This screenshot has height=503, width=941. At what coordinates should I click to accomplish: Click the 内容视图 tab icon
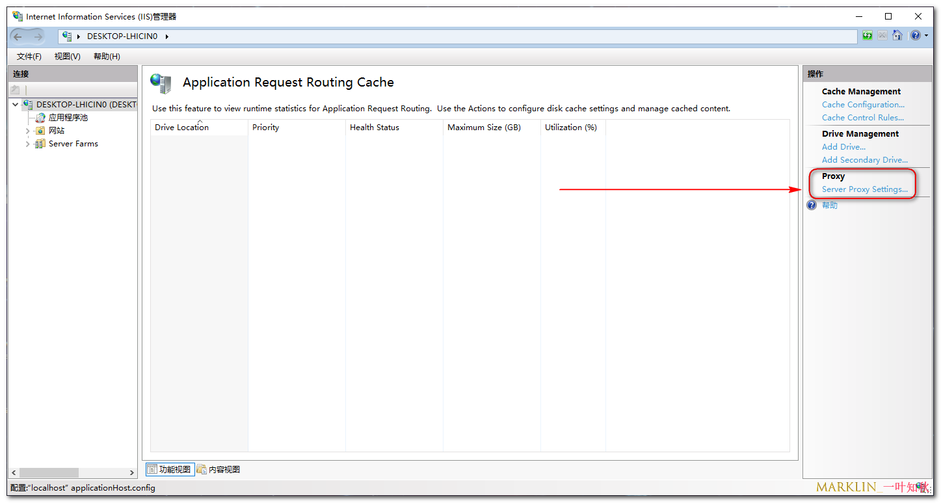202,469
